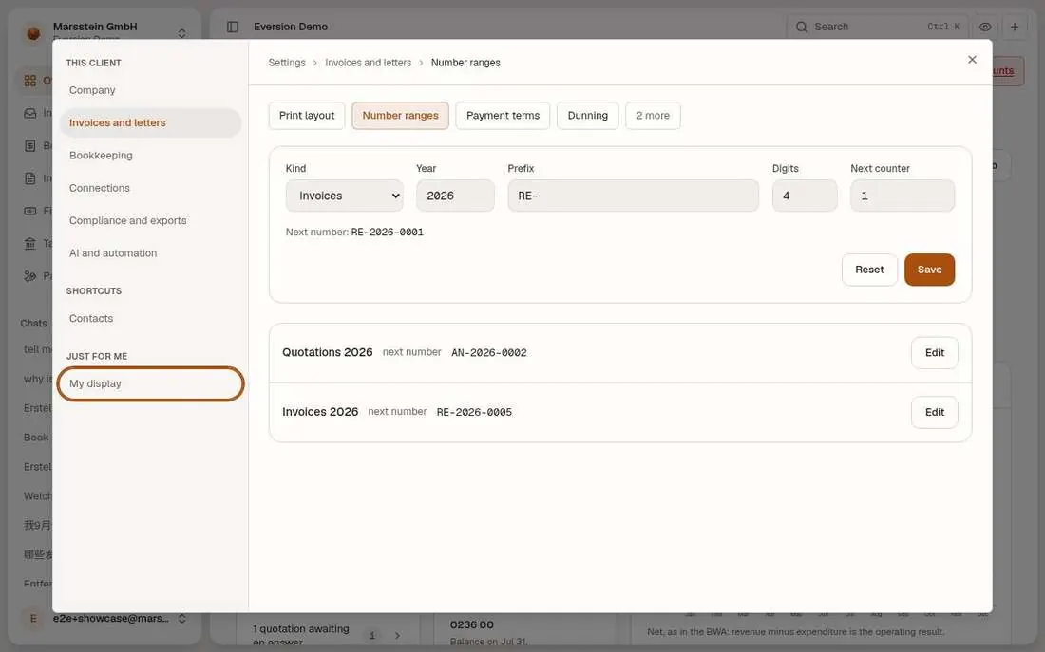Click the eye visibility icon
The height and width of the screenshot is (652, 1045).
pos(985,27)
